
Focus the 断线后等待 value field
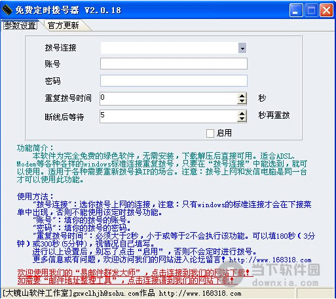pyautogui.click(x=168, y=116)
